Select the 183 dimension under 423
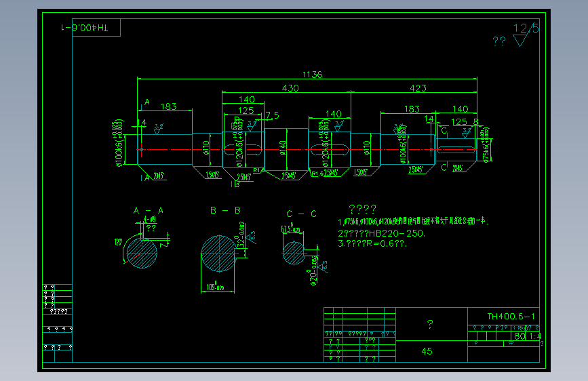This screenshot has height=381, width=588. coord(412,109)
